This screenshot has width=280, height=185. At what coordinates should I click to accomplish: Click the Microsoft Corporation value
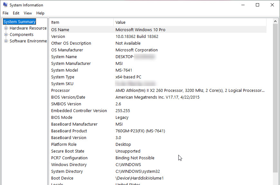pos(136,50)
